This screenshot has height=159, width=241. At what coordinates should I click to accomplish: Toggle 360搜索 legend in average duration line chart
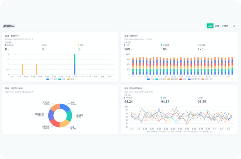(152, 132)
